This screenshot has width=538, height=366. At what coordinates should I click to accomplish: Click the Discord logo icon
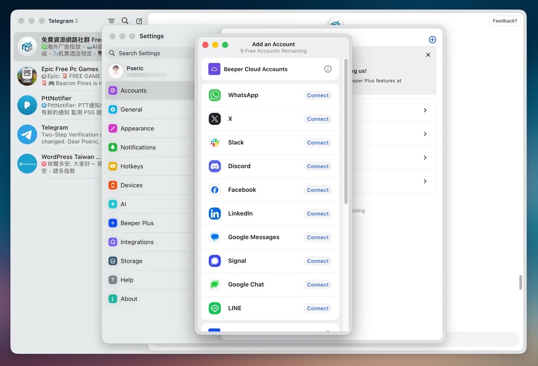[x=215, y=166]
